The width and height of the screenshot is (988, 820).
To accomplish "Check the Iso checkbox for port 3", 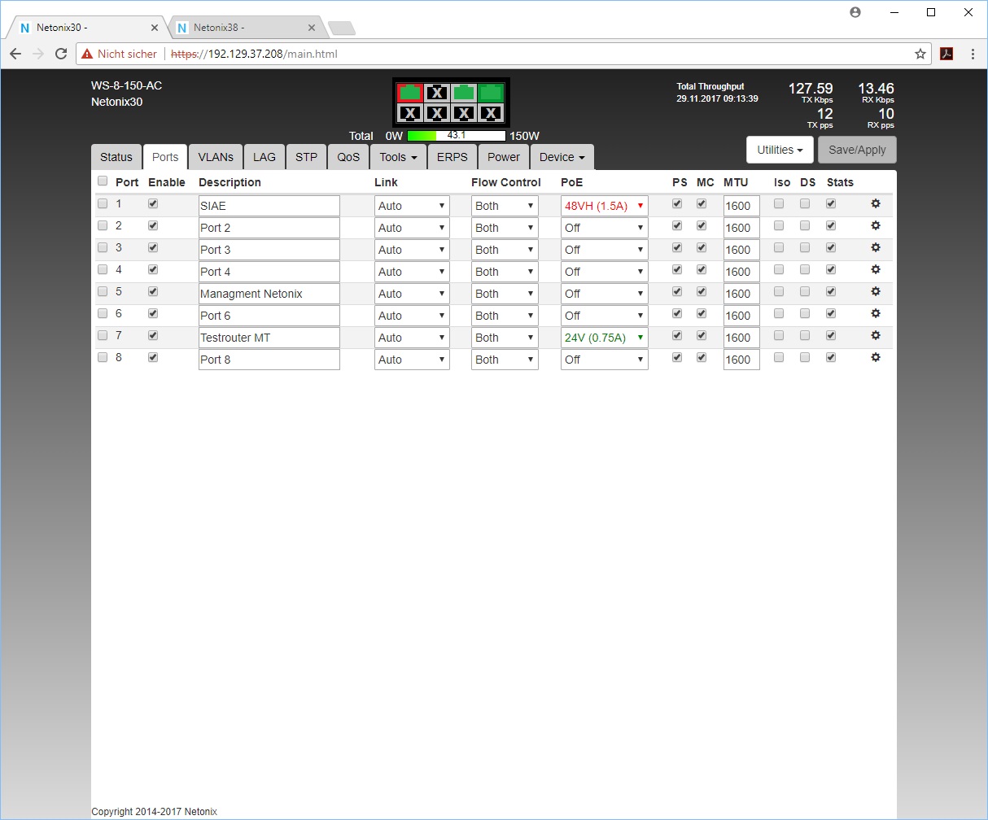I will pyautogui.click(x=779, y=248).
